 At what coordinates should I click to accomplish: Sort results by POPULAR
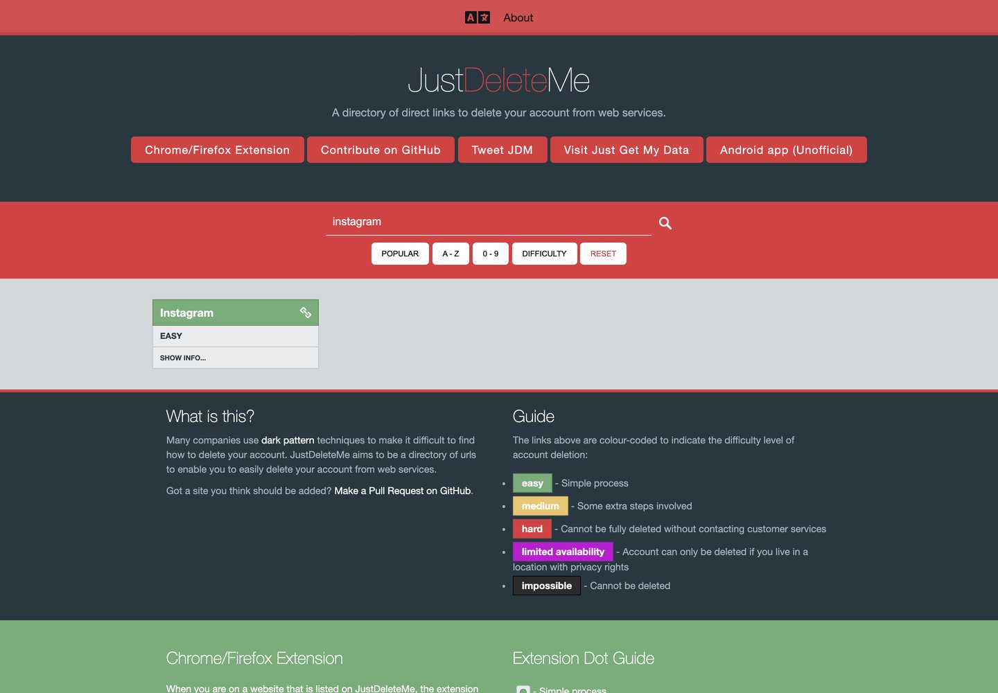coord(400,254)
